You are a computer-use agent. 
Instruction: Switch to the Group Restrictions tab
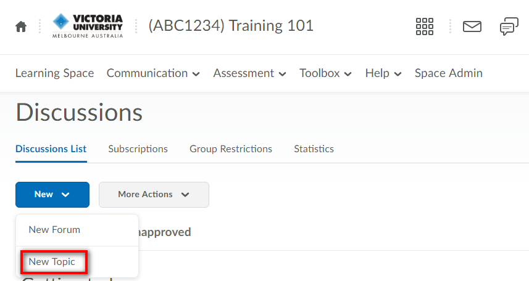pyautogui.click(x=231, y=149)
